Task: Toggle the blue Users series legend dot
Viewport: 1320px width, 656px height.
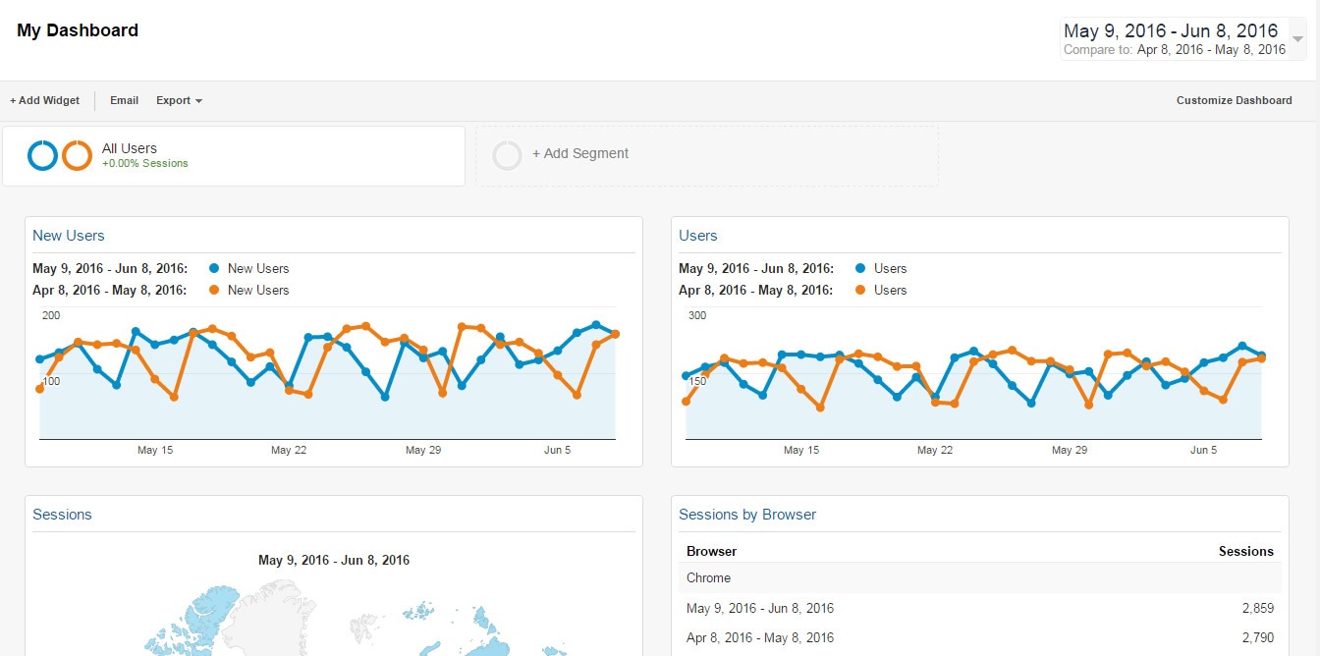Action: (x=859, y=268)
